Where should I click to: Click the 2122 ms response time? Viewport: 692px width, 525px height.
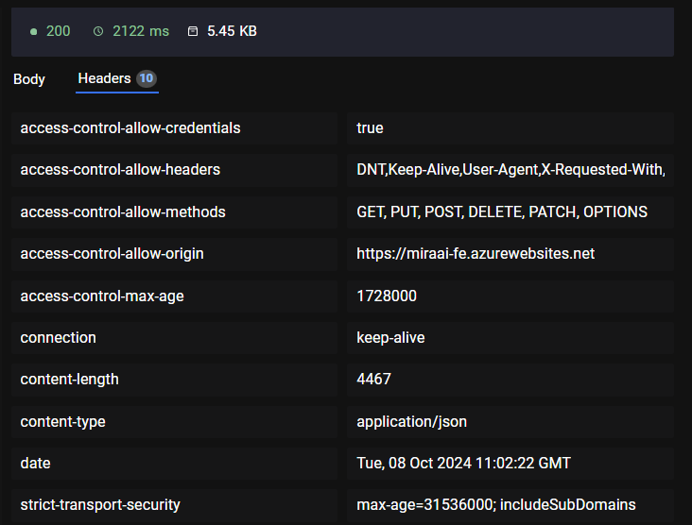tap(141, 31)
